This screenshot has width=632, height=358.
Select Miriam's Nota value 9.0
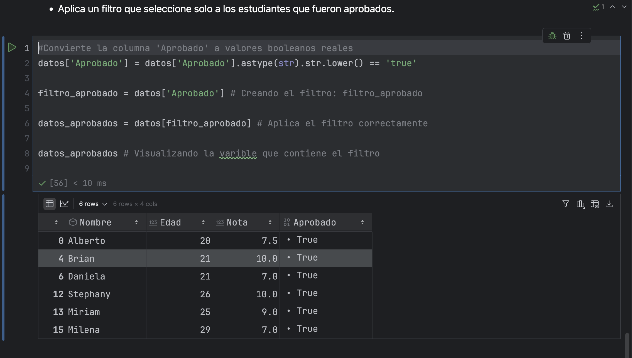point(246,312)
